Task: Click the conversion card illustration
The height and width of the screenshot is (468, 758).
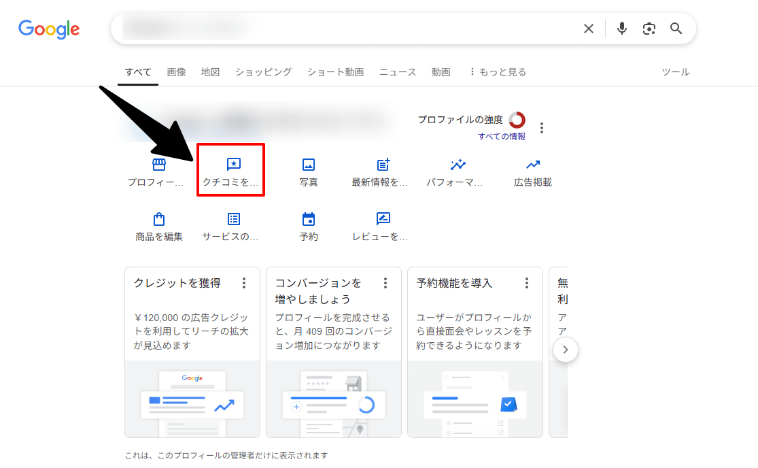Action: pos(334,399)
